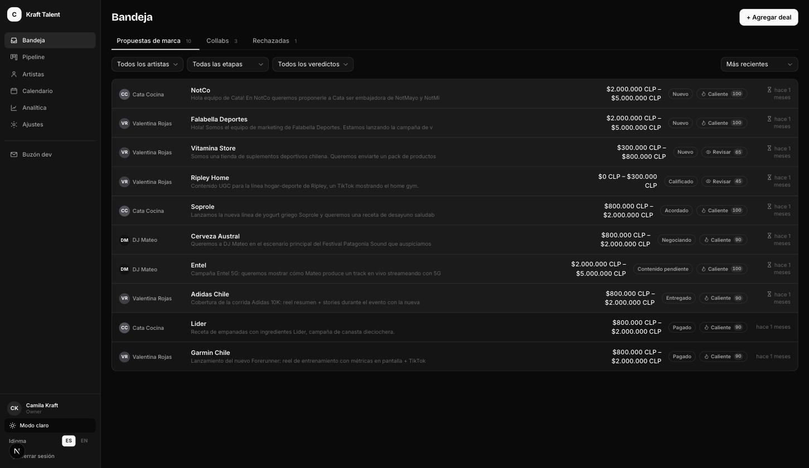
Task: Click the Acordado badge in Soprole row
Action: 676,211
